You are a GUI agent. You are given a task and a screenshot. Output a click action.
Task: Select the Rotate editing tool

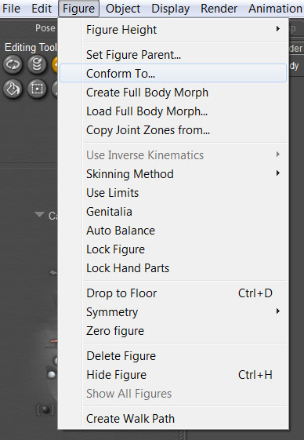pyautogui.click(x=13, y=65)
